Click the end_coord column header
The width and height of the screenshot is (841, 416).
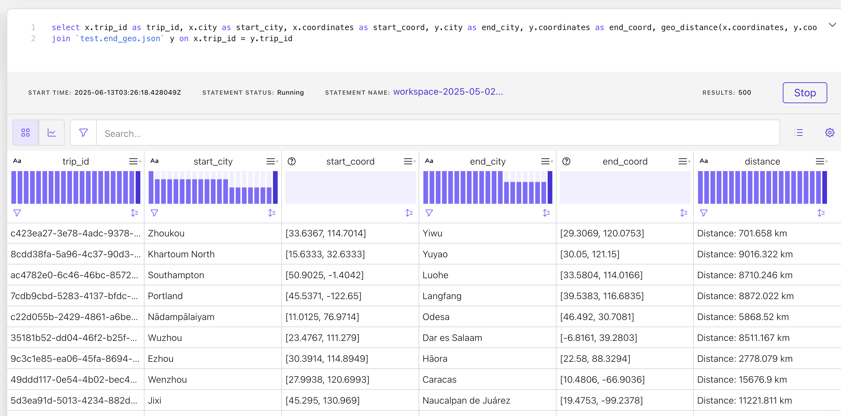[x=625, y=161]
